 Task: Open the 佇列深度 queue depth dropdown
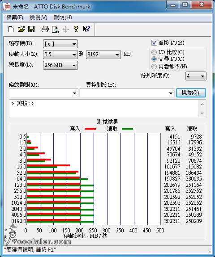[196, 76]
